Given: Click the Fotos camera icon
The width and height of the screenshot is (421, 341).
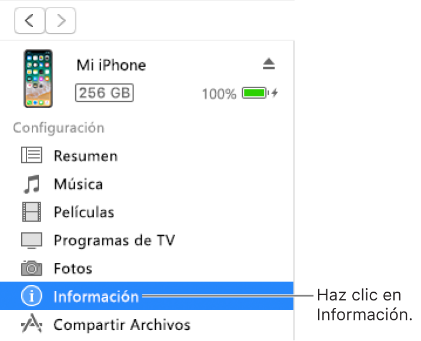Looking at the screenshot, I should [32, 268].
